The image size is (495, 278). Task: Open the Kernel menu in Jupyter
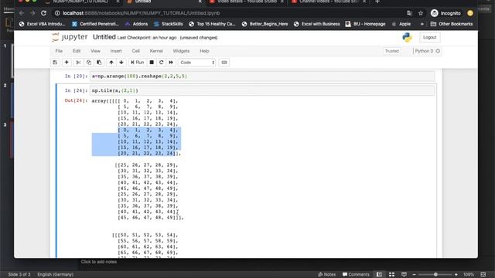click(156, 51)
